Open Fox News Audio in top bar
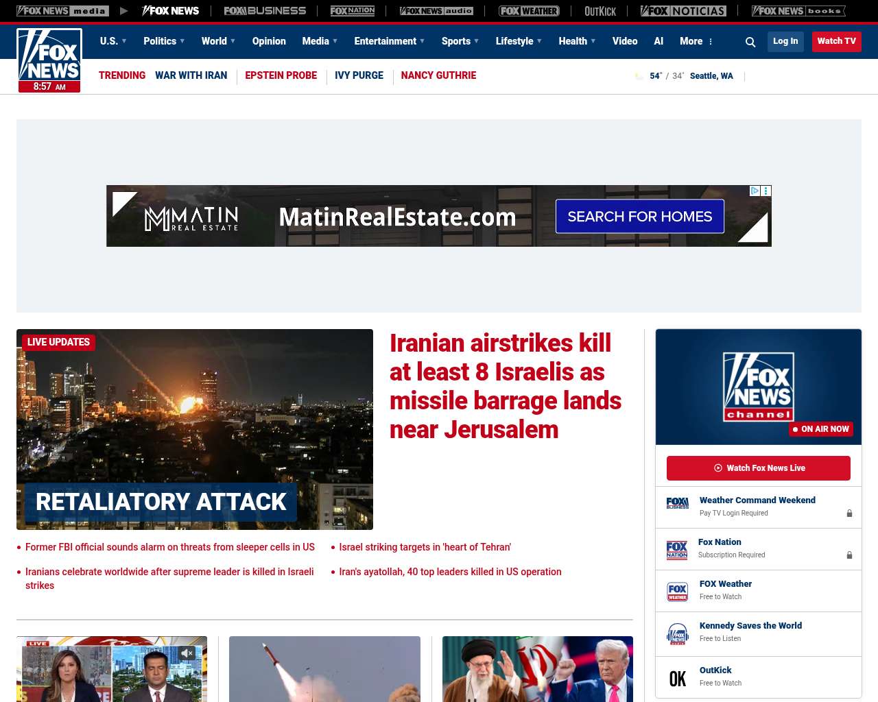The height and width of the screenshot is (702, 878). 436,11
